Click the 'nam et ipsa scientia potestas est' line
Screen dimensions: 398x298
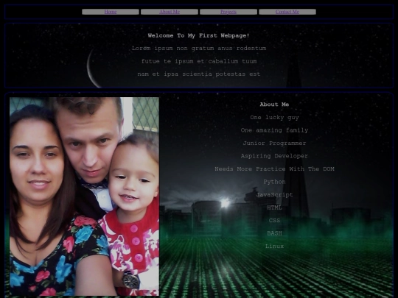[199, 74]
